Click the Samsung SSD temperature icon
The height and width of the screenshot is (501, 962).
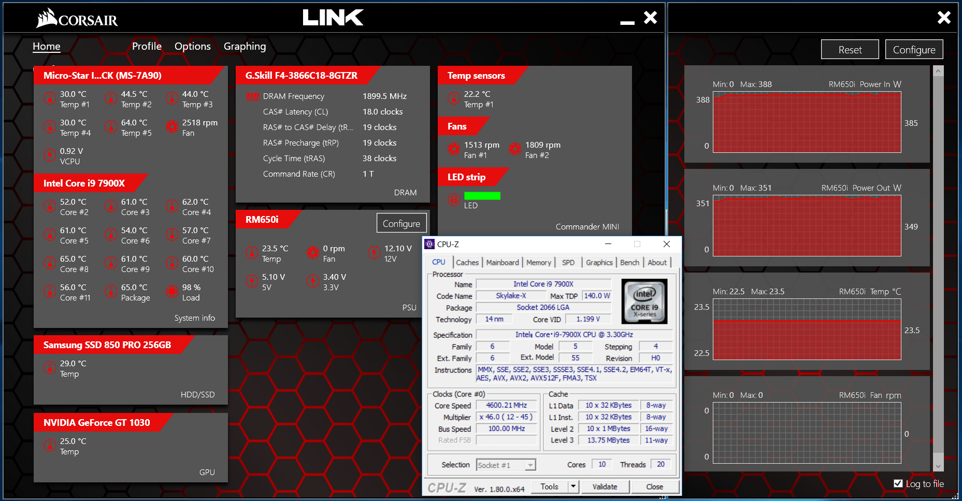click(x=49, y=368)
